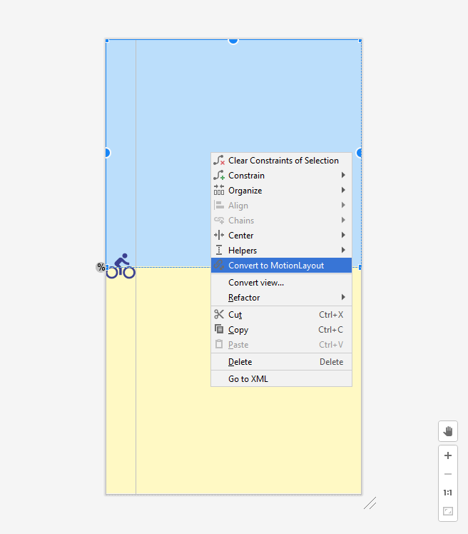468x534 pixels.
Task: Click the resize handle below device frame
Action: [370, 503]
